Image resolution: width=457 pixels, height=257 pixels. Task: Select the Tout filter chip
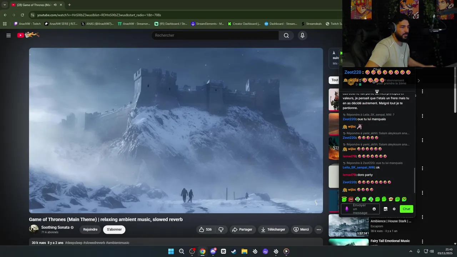click(x=334, y=80)
